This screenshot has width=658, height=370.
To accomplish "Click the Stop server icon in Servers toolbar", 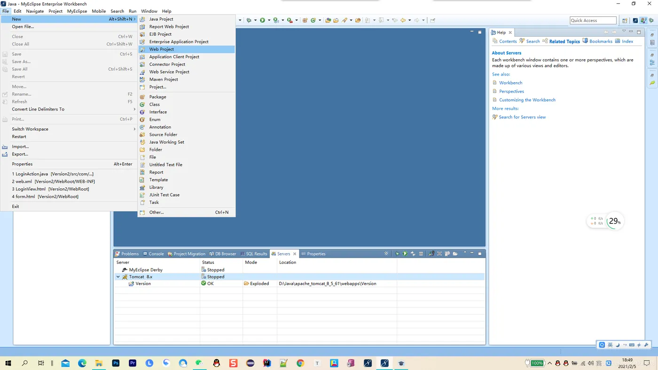I will (x=421, y=254).
